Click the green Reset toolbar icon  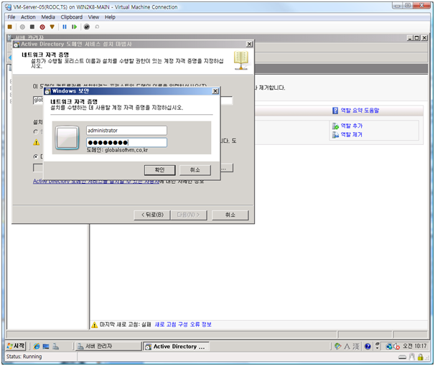pyautogui.click(x=74, y=27)
